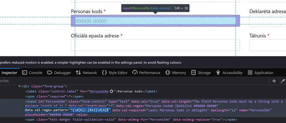286x123 pixels.
Task: Click the Network arrows icon
Action: click(x=78, y=73)
